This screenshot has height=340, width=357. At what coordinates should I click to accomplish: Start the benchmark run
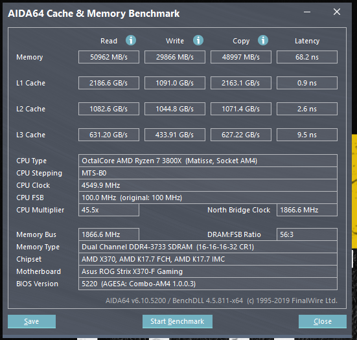point(178,321)
